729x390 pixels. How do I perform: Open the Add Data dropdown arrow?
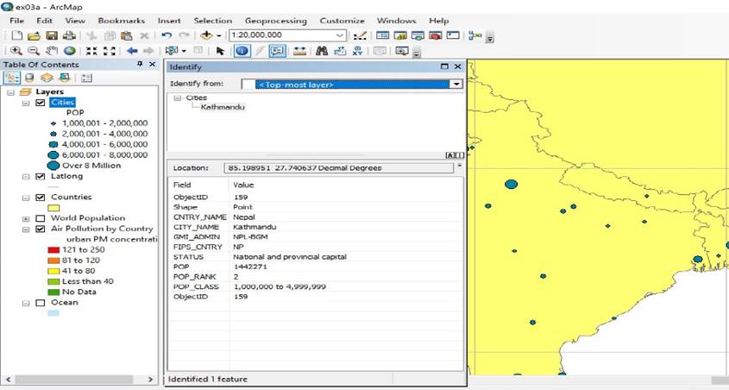point(218,35)
